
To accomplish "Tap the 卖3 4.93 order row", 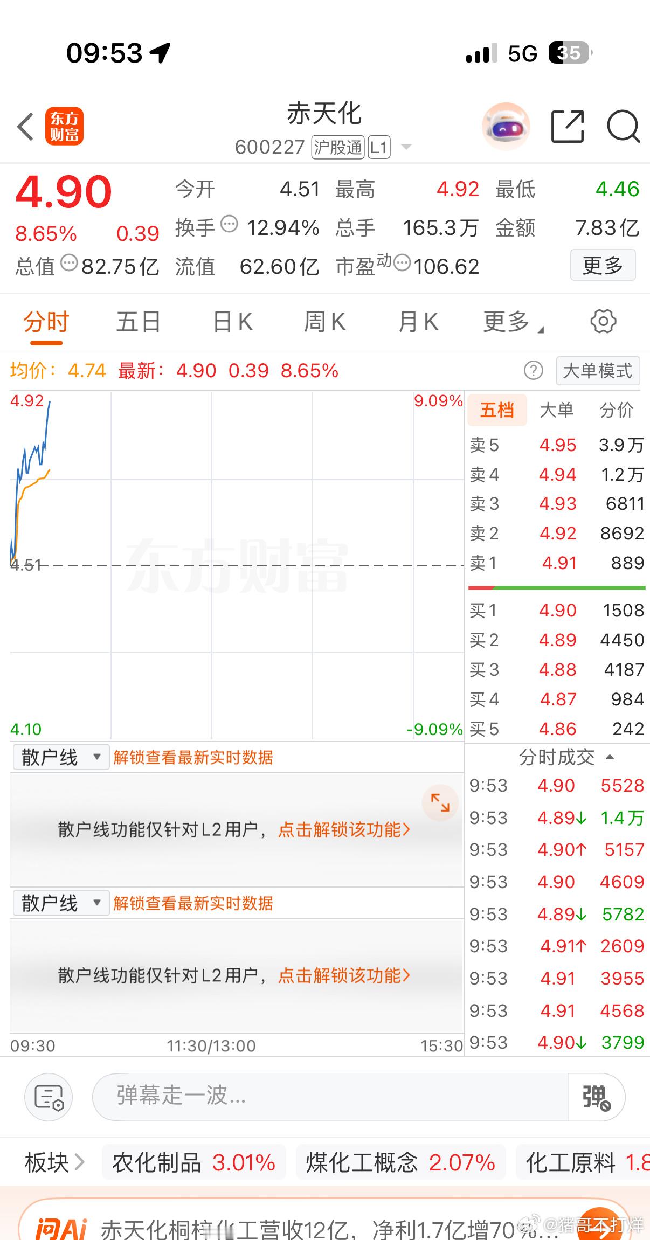I will pyautogui.click(x=557, y=503).
